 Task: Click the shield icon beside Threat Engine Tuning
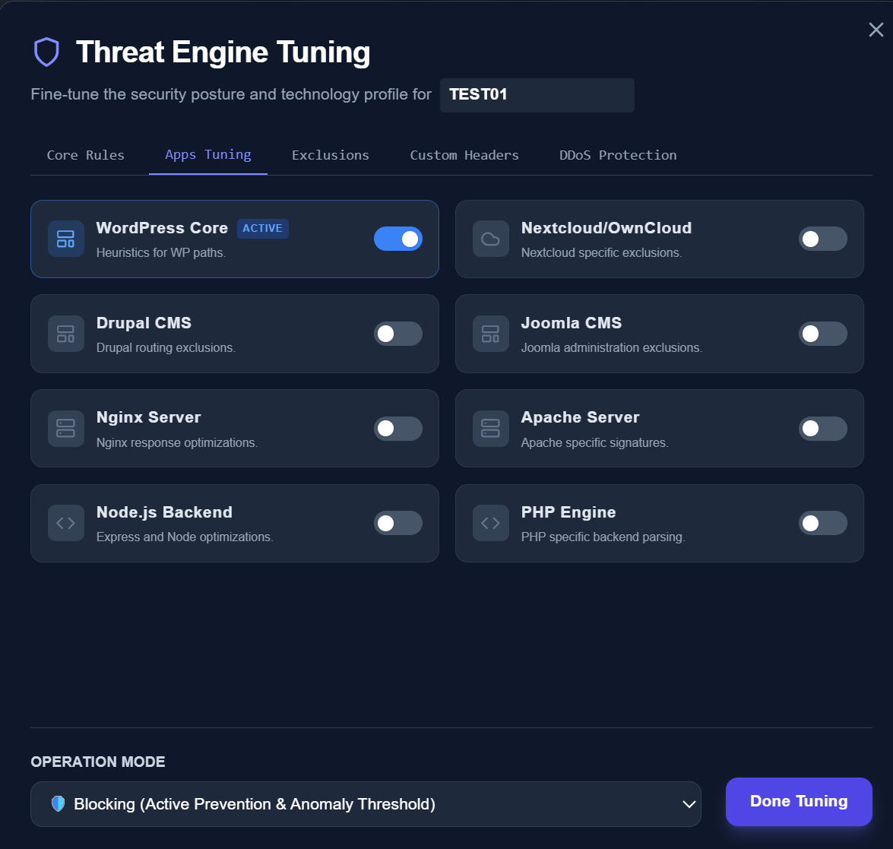46,52
